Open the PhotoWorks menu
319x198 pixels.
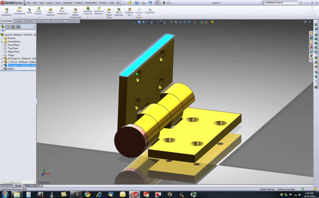tap(91, 3)
